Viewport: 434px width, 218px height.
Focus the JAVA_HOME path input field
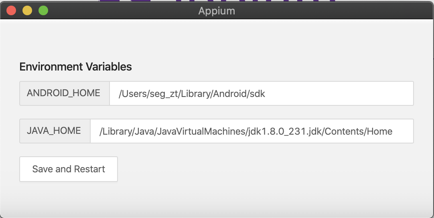(x=252, y=131)
